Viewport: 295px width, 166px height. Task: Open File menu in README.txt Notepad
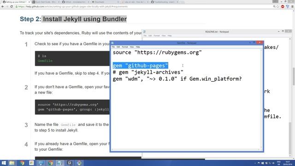click(x=145, y=36)
